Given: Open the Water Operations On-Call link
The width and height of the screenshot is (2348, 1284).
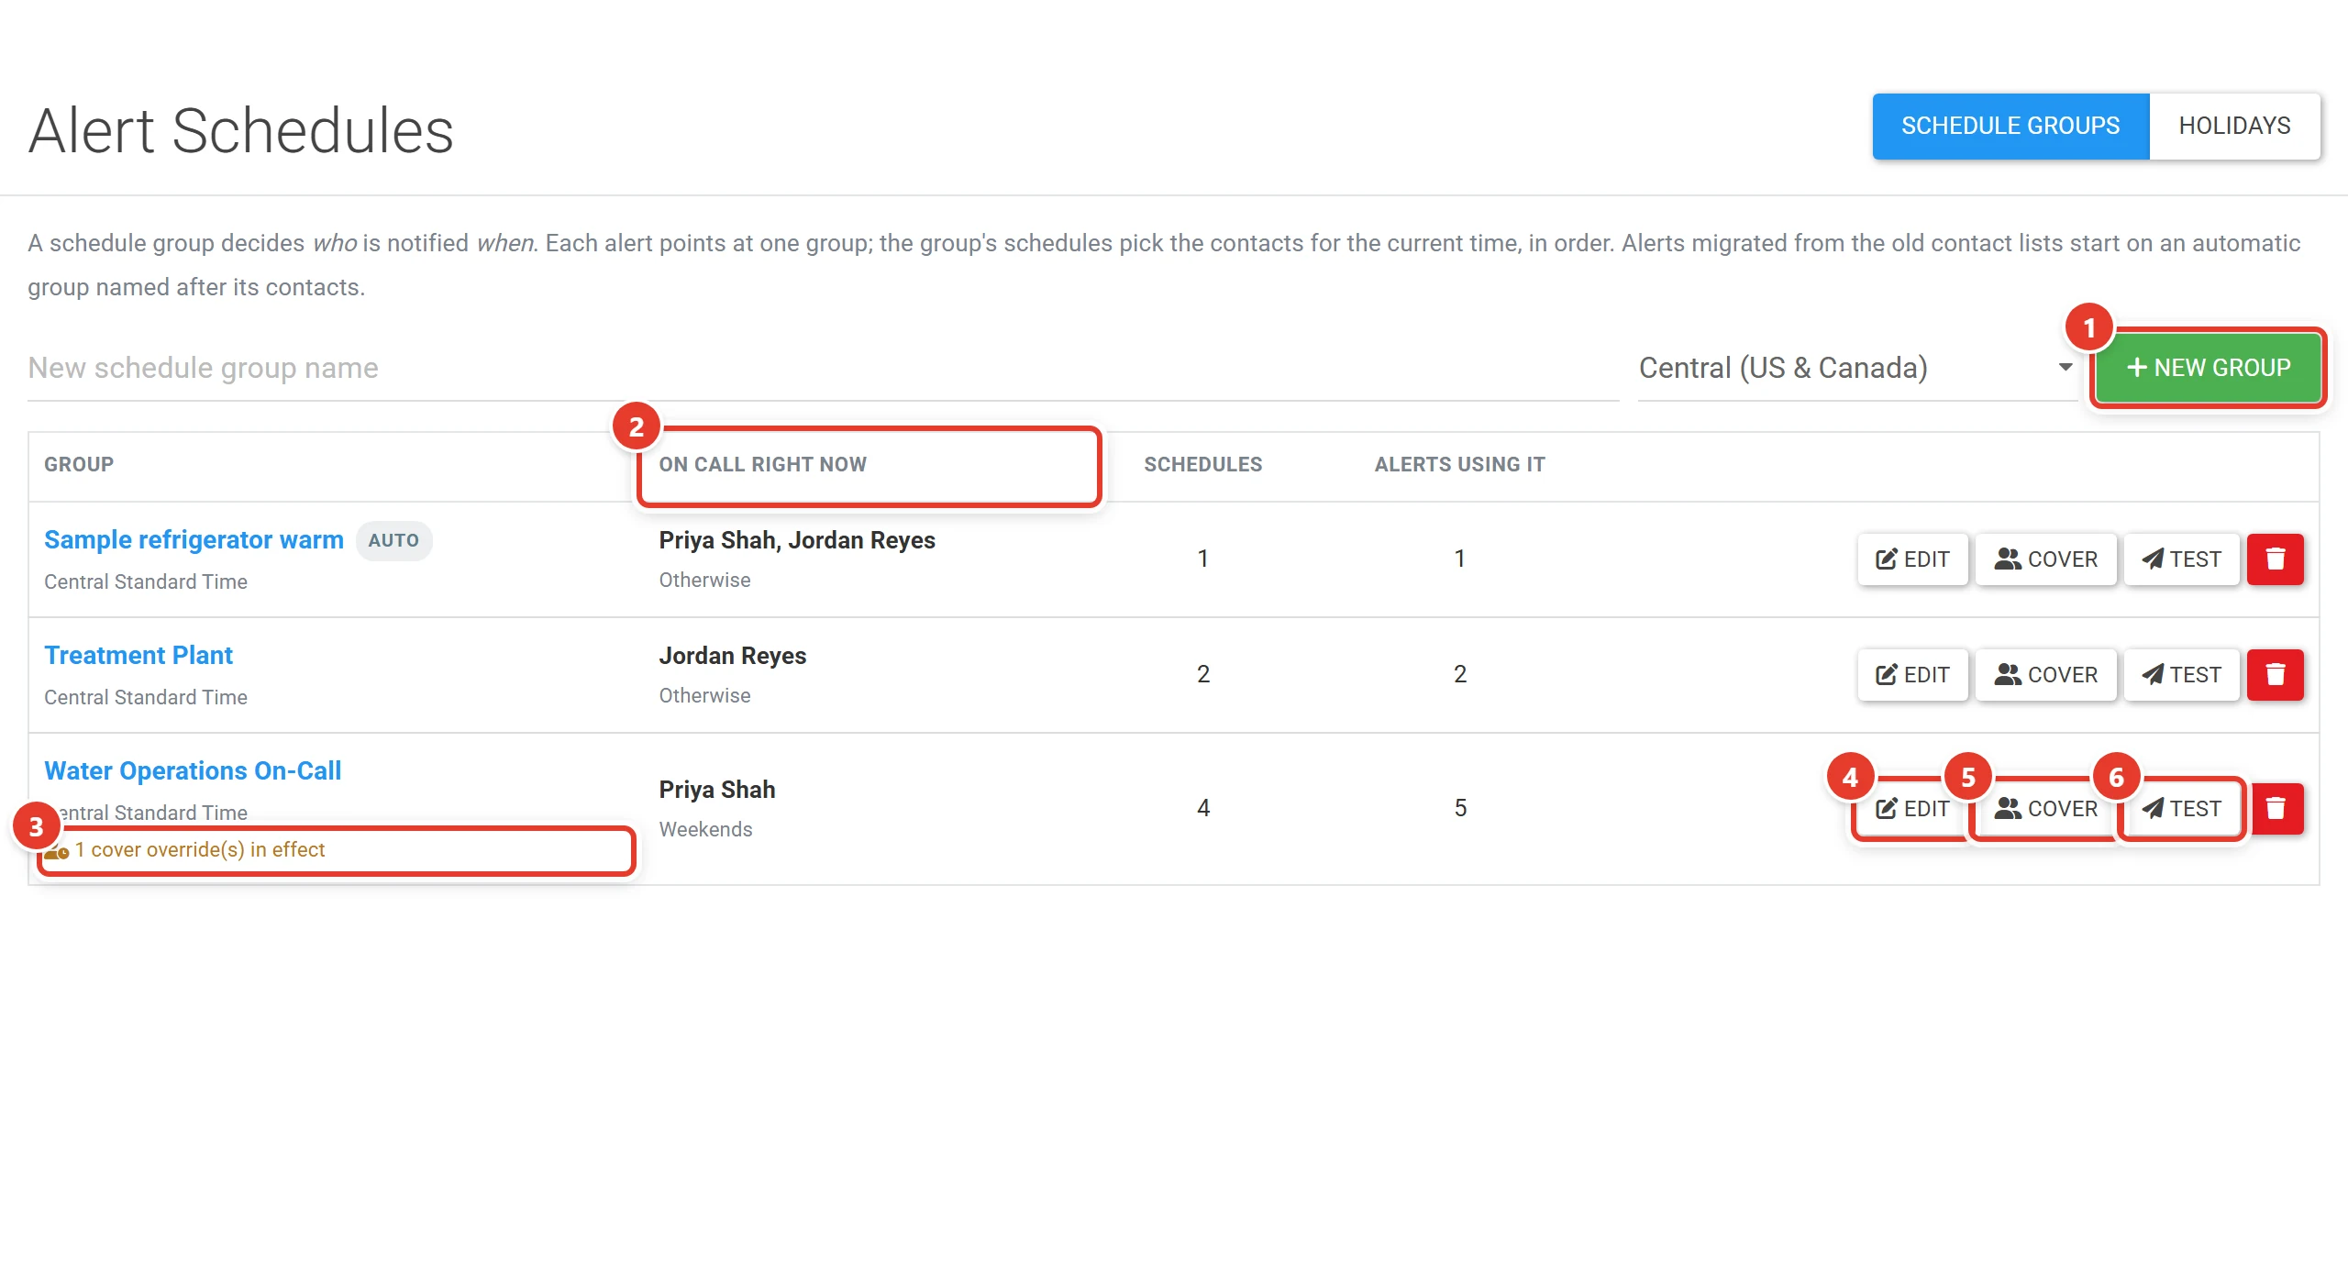Looking at the screenshot, I should pyautogui.click(x=193, y=770).
